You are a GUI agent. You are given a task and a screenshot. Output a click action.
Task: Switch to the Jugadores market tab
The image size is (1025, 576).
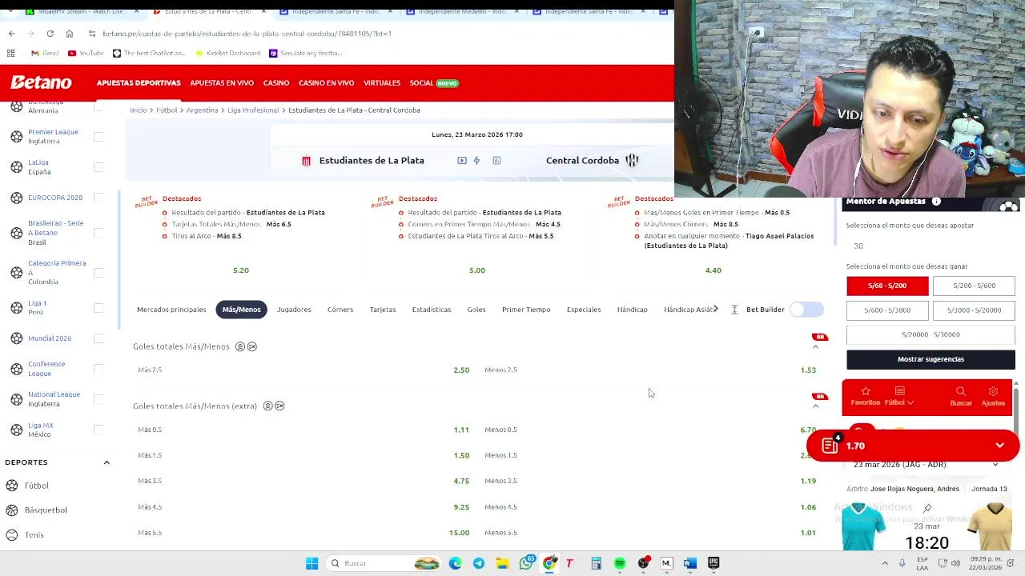pos(294,310)
